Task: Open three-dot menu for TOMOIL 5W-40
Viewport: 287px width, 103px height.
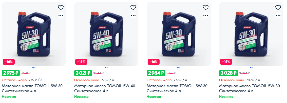Action: (133, 15)
